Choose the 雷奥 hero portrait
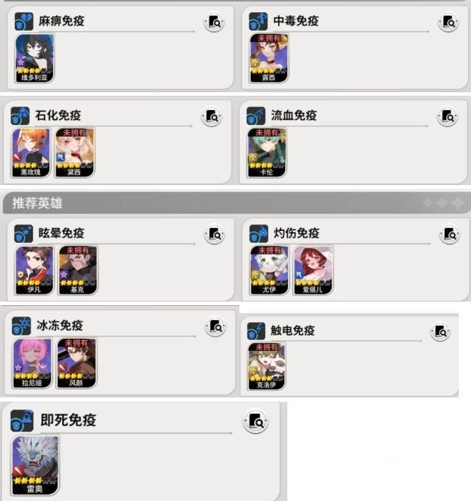The width and height of the screenshot is (471, 501). coord(35,465)
